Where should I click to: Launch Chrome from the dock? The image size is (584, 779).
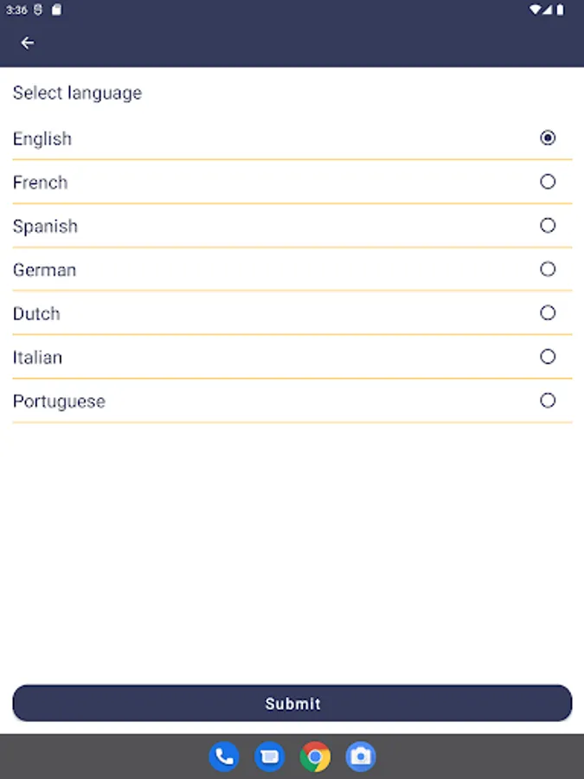[315, 757]
